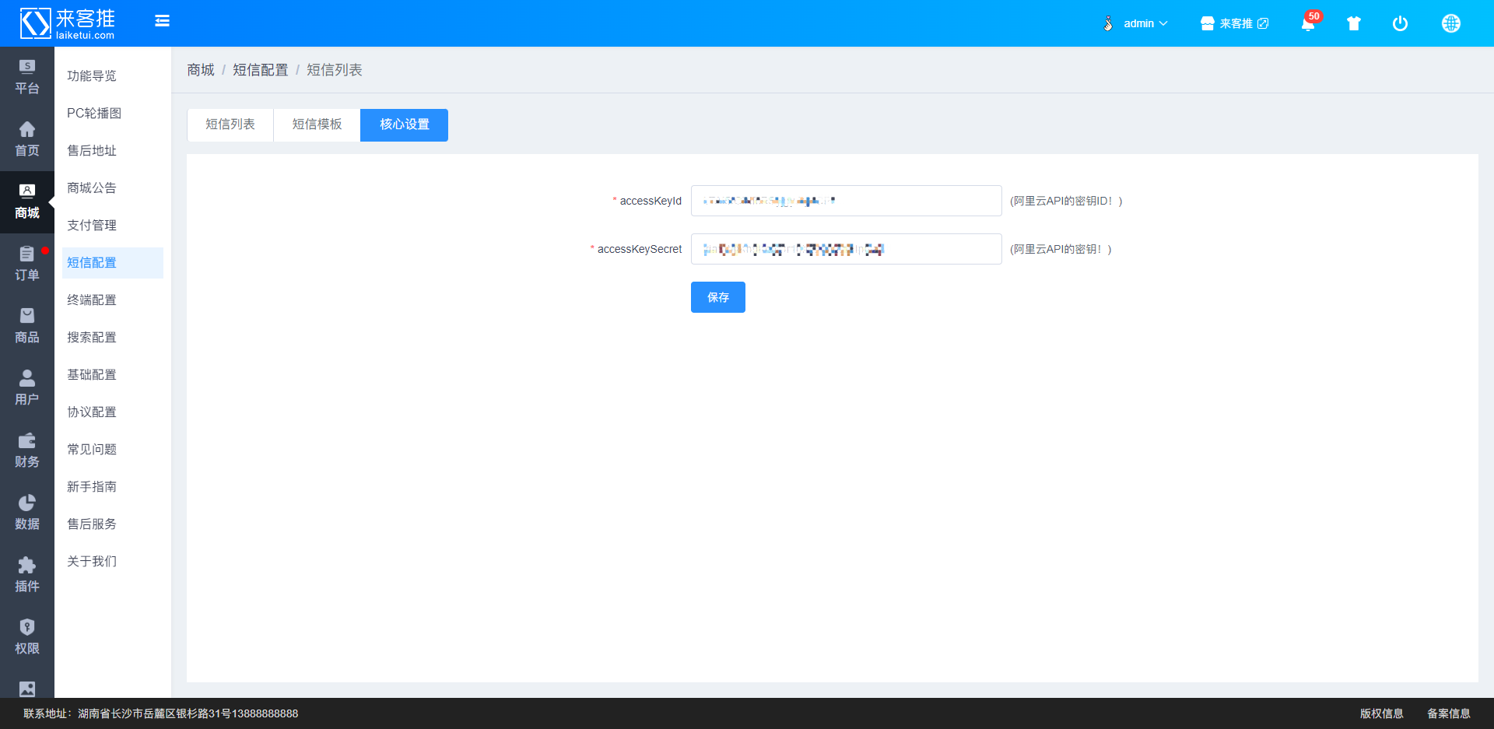Open 订单 orders sidebar icon

coord(27,265)
